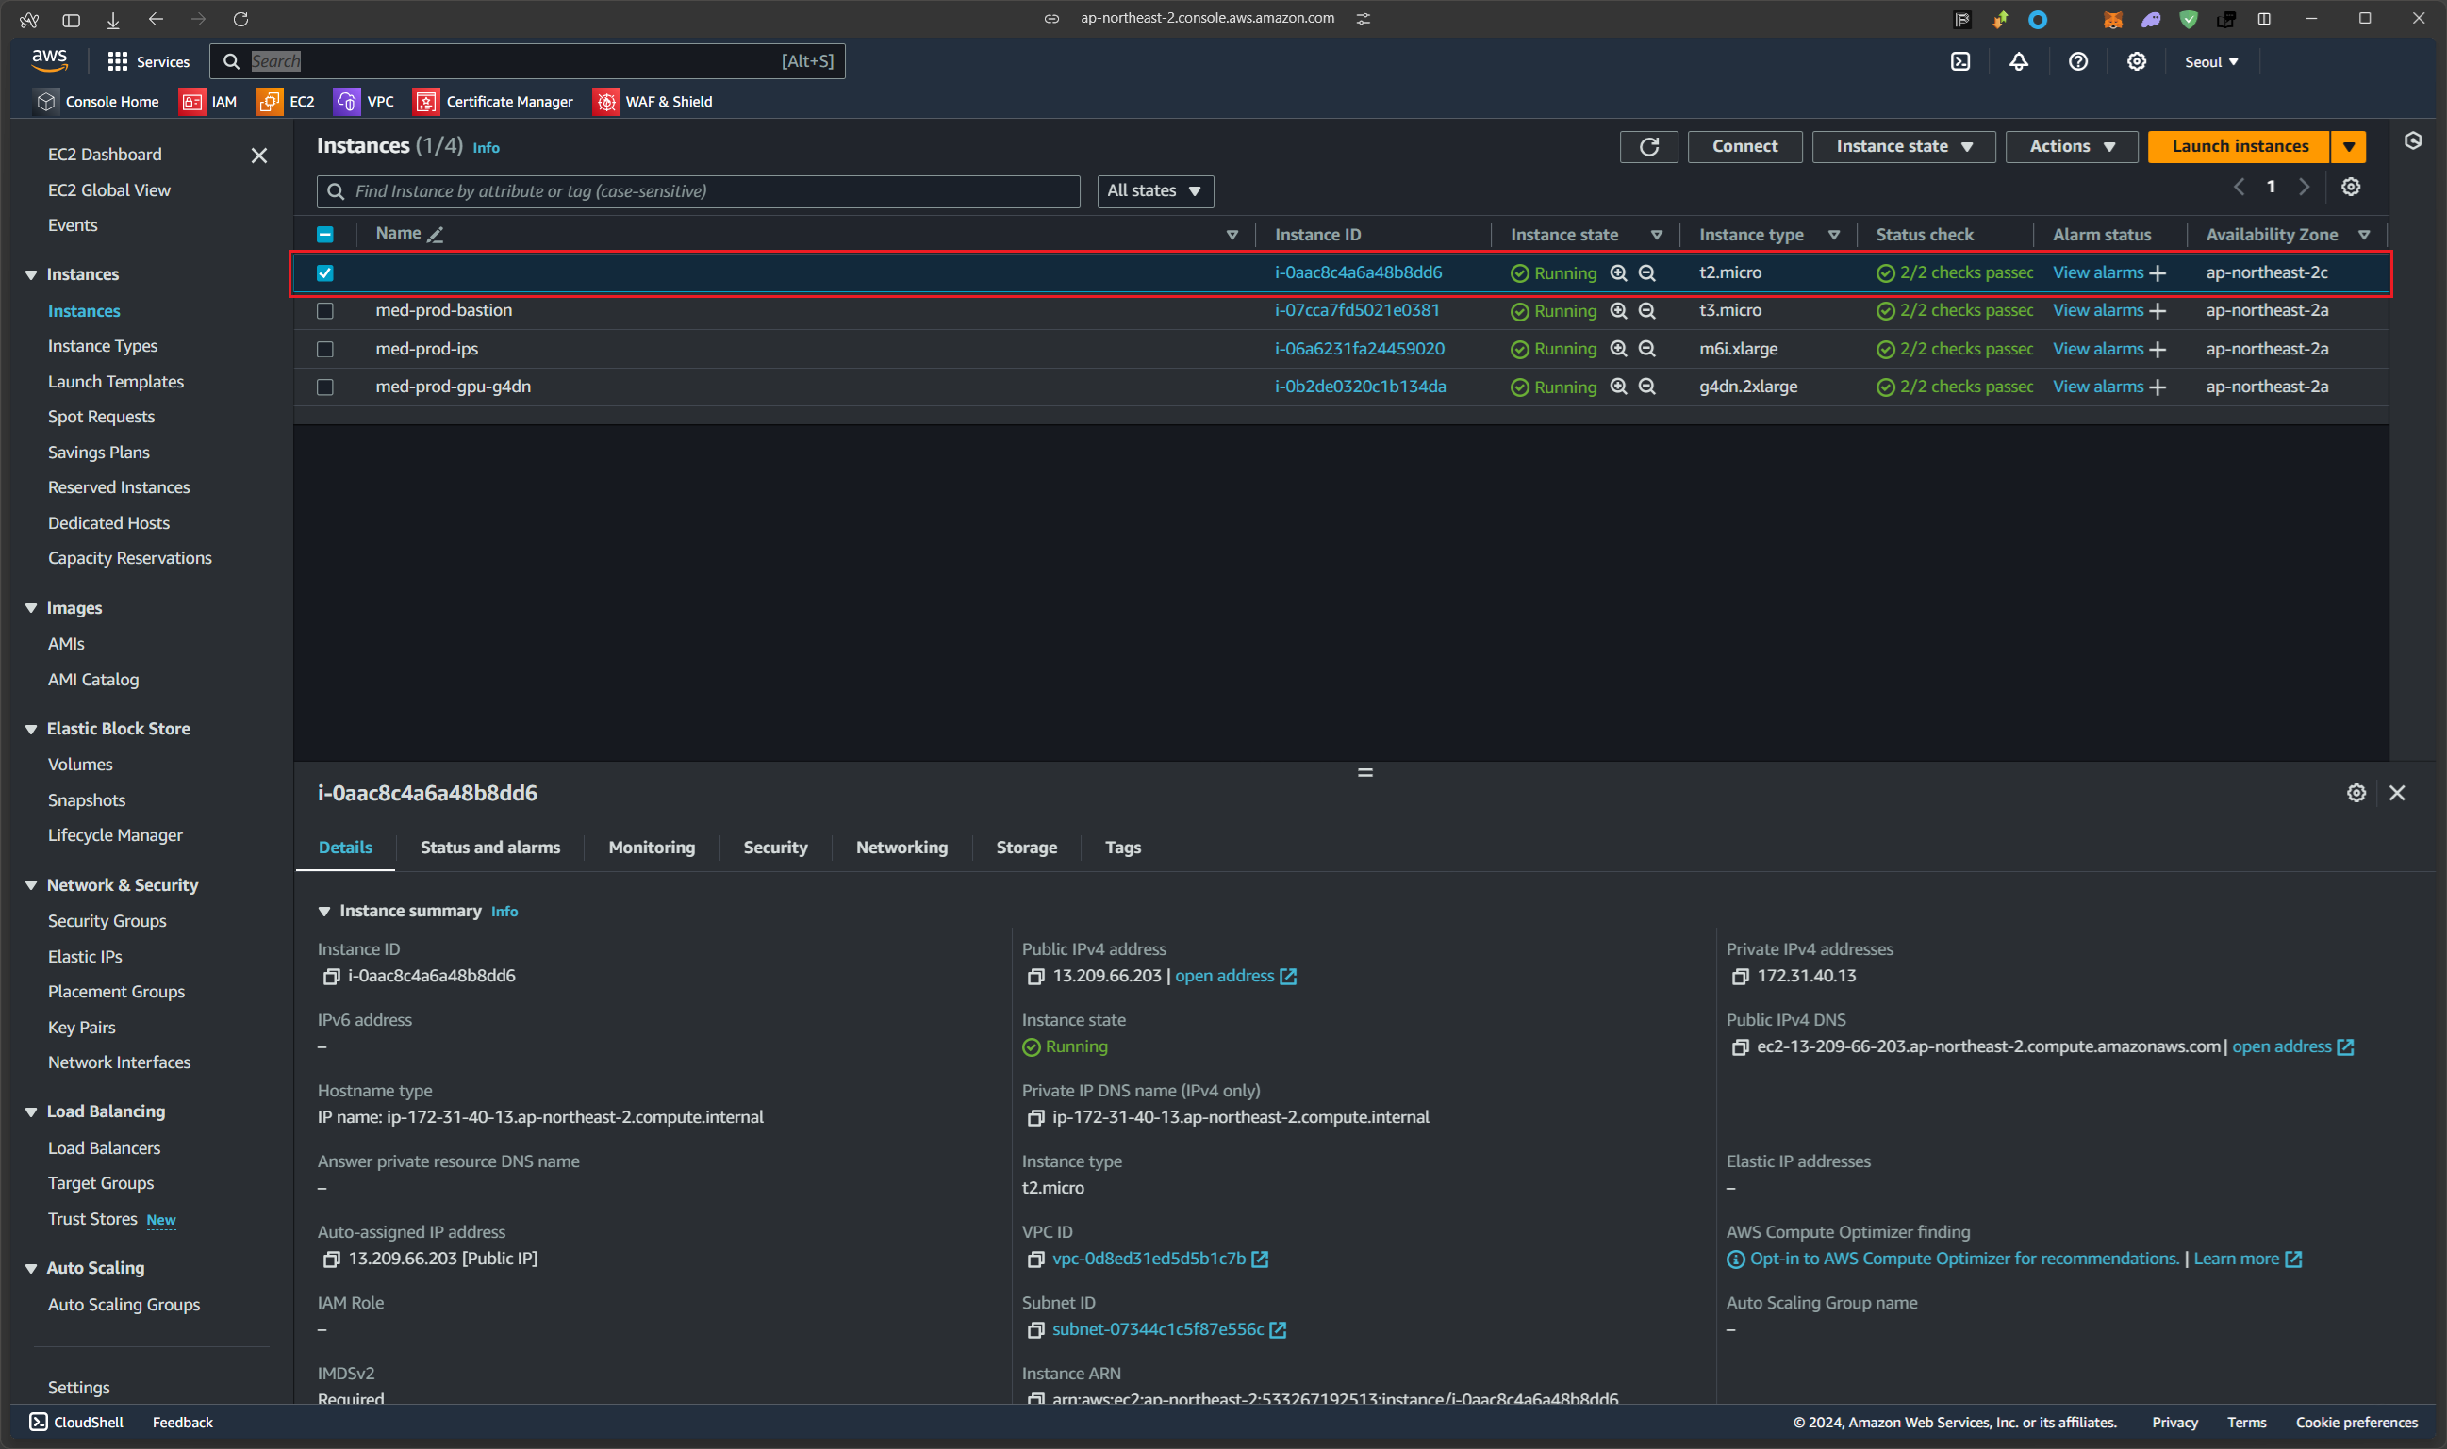The width and height of the screenshot is (2447, 1449).
Task: Add alarm plus for med-prod-gpu-g4dn
Action: click(x=2158, y=387)
